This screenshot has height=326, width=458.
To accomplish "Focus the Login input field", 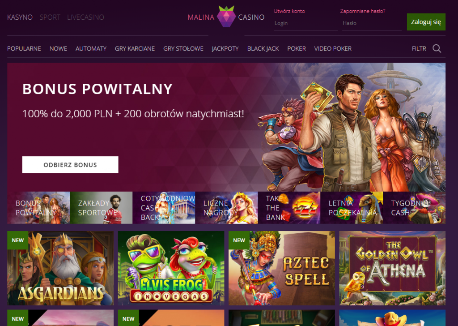I will click(305, 23).
